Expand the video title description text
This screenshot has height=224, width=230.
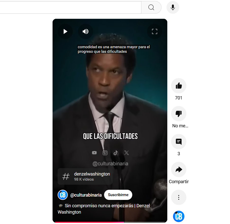point(104,209)
